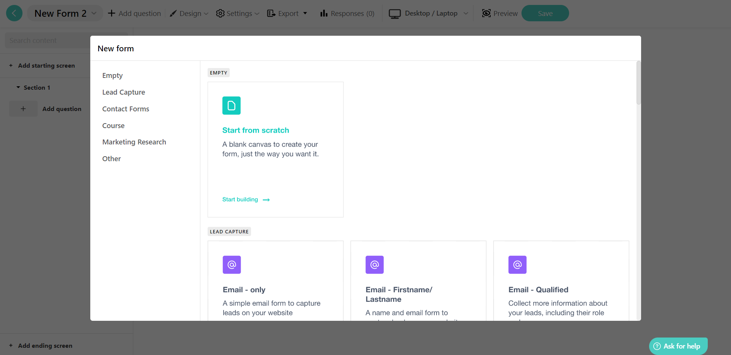Click the Start from scratch document icon

coord(231,105)
